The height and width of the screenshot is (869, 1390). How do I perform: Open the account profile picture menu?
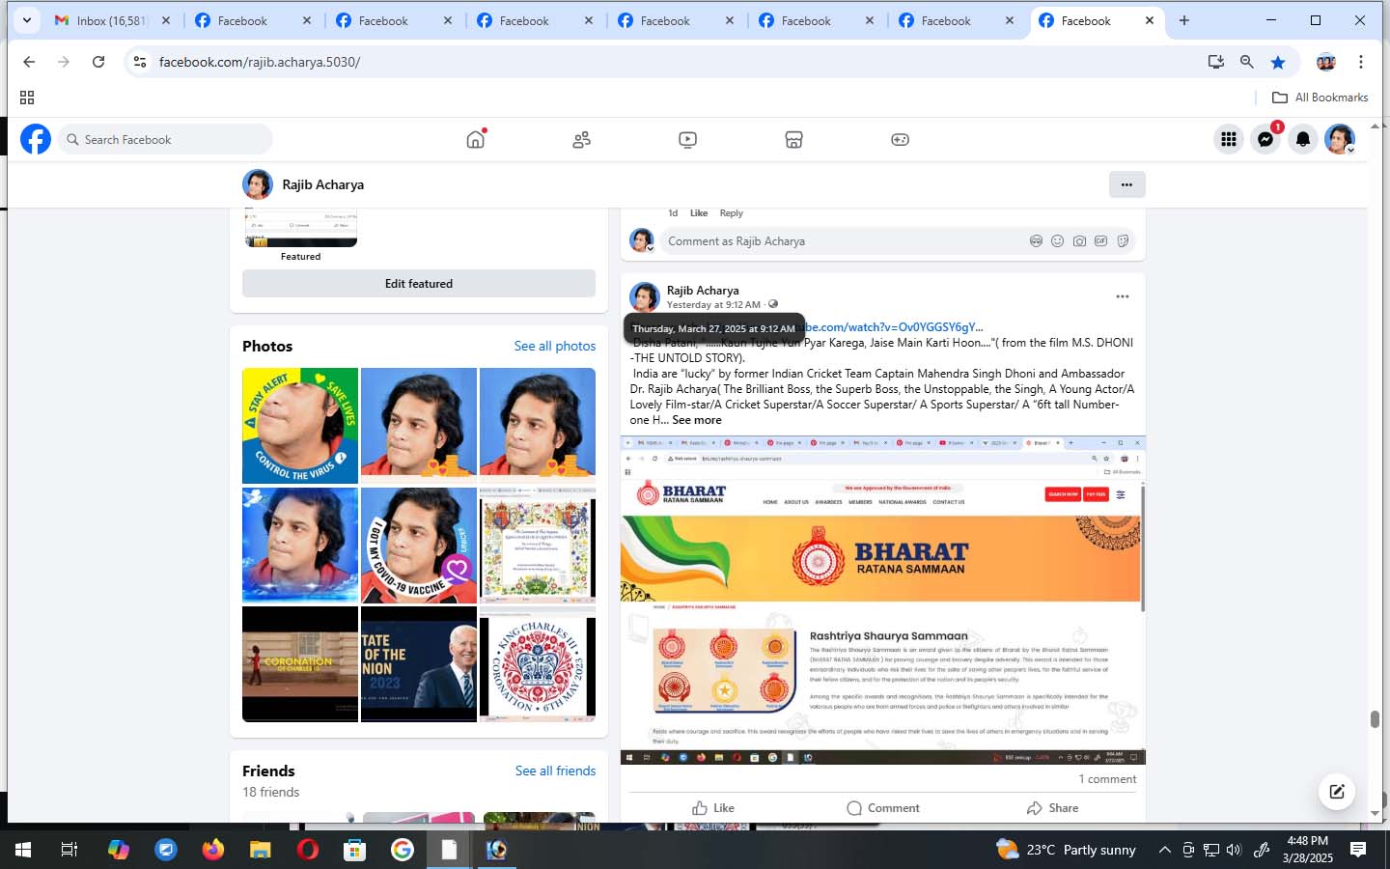point(1340,139)
